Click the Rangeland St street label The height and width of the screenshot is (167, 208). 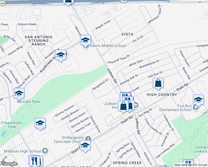(x=100, y=84)
